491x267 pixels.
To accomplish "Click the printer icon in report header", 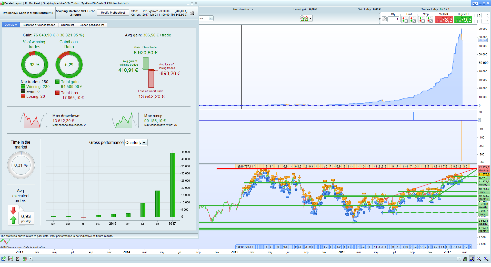I will point(192,13).
